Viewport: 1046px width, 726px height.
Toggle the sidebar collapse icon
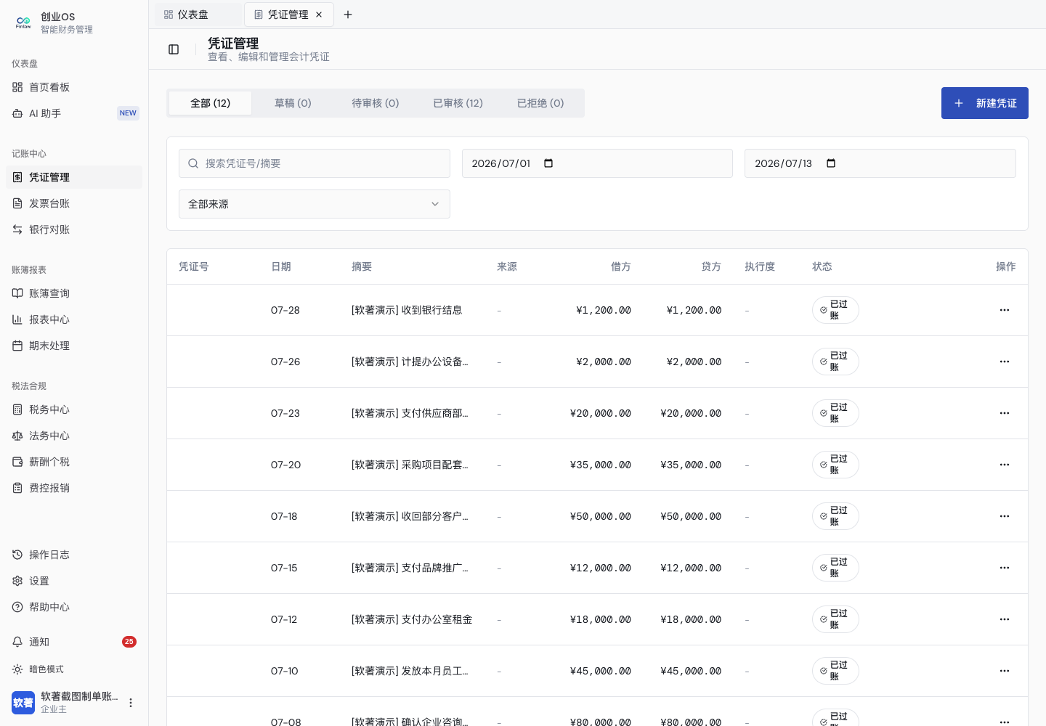point(174,49)
